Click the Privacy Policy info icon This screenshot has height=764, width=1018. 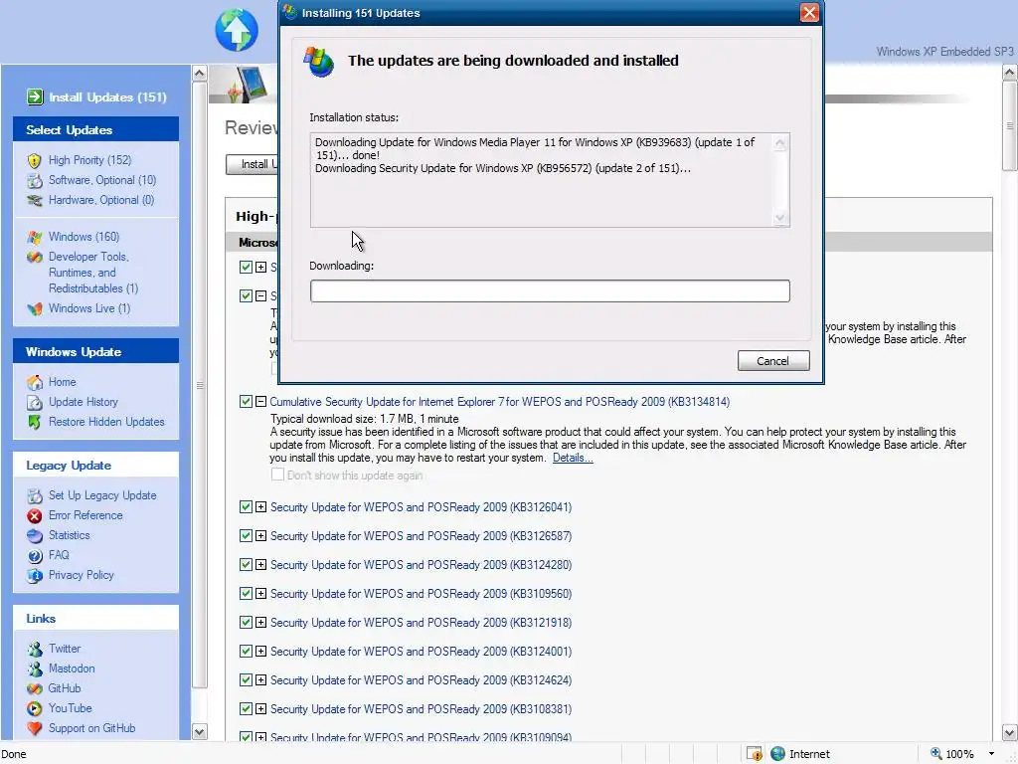35,576
